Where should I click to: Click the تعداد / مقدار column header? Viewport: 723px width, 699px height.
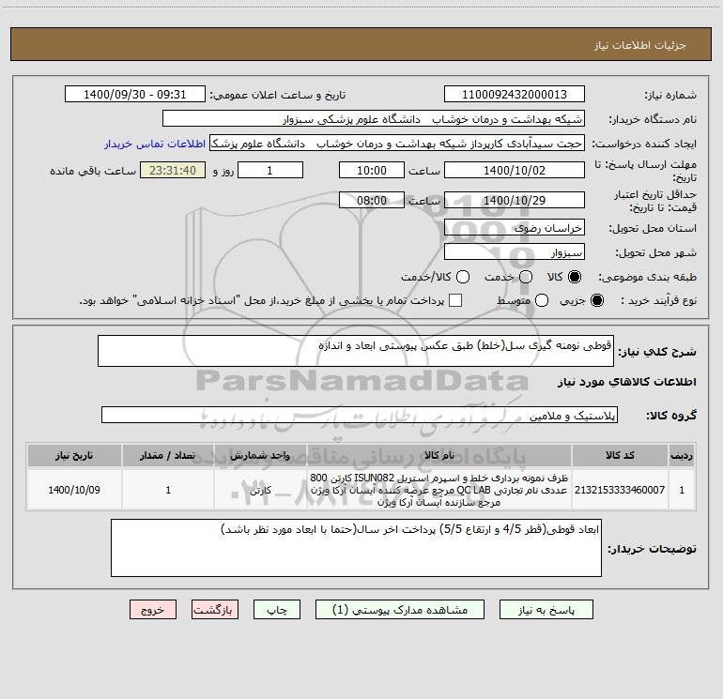tap(168, 455)
